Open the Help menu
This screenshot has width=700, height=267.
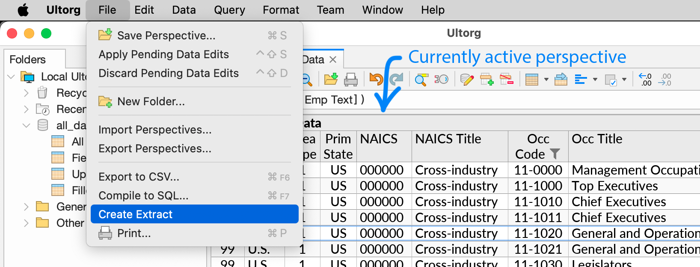pyautogui.click(x=433, y=10)
